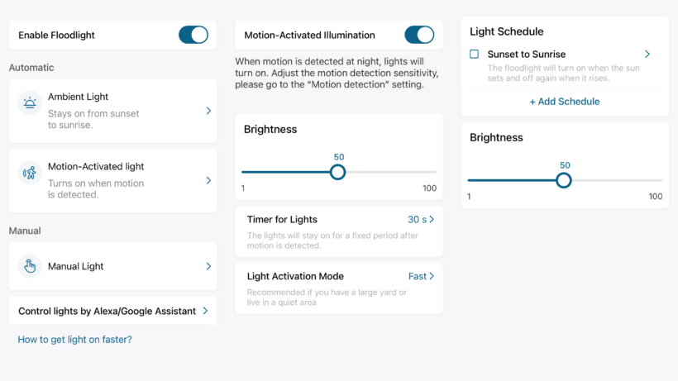
Task: Open Ambient Light via its chevron arrow
Action: [x=208, y=111]
